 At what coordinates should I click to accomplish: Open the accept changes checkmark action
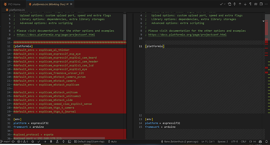221,4
